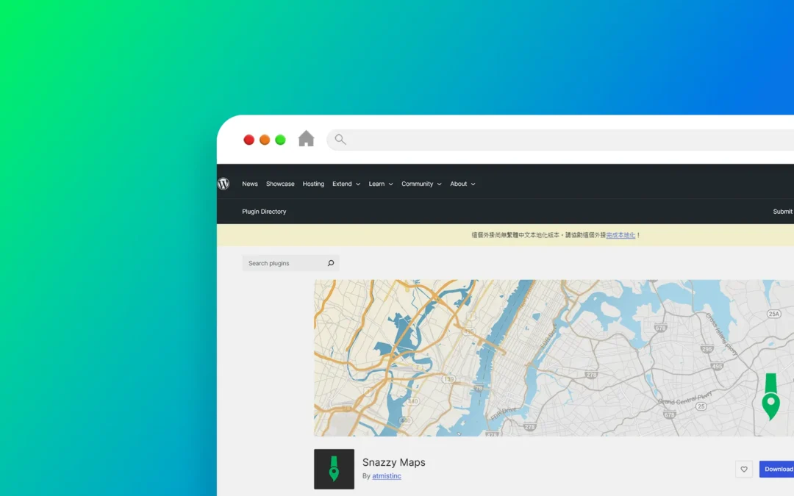This screenshot has height=496, width=794.
Task: Click the Submit link in sub-navigation
Action: tap(783, 212)
